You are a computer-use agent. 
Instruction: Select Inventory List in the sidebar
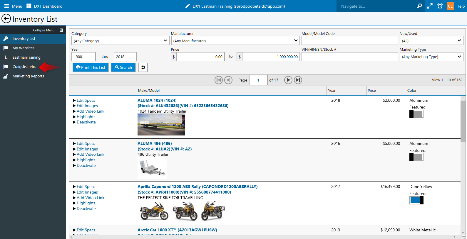[x=33, y=39]
